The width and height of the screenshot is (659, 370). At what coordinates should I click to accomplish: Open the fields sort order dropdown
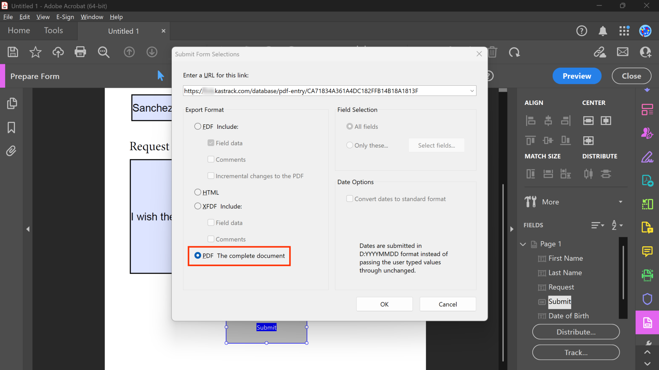pyautogui.click(x=598, y=225)
